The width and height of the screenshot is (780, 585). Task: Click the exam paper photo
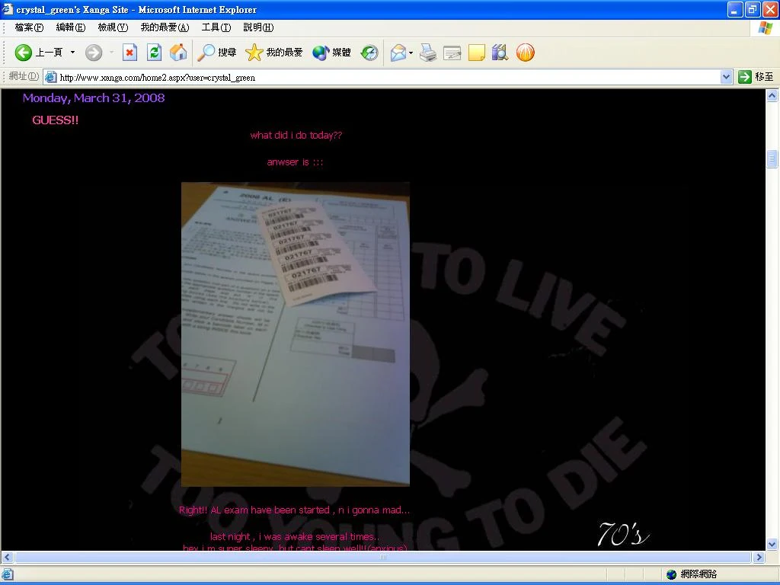(296, 334)
